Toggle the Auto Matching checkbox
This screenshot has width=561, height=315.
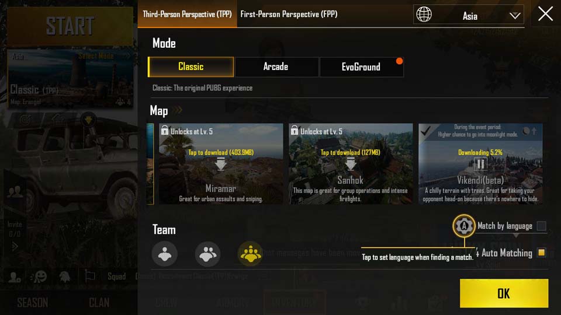coord(542,253)
